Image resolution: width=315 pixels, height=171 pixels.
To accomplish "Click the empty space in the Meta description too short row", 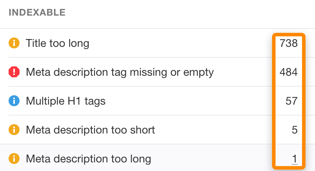I will coord(215,130).
